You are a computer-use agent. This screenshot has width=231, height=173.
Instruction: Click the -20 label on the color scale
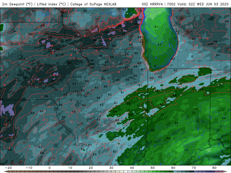click(8, 168)
